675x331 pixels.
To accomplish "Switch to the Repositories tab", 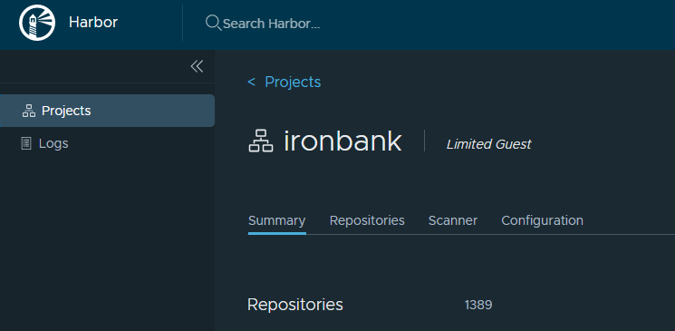I will tap(367, 220).
